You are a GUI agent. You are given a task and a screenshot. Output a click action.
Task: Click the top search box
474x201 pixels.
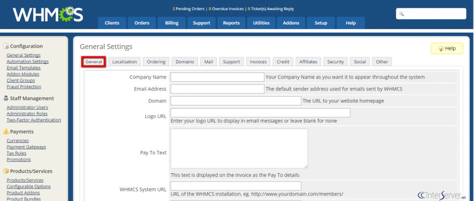click(x=431, y=14)
